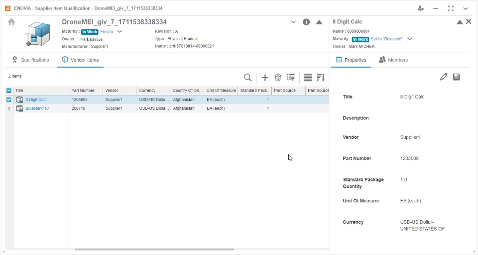478x255 pixels.
Task: Sort by the Currency column header
Action: (153, 90)
